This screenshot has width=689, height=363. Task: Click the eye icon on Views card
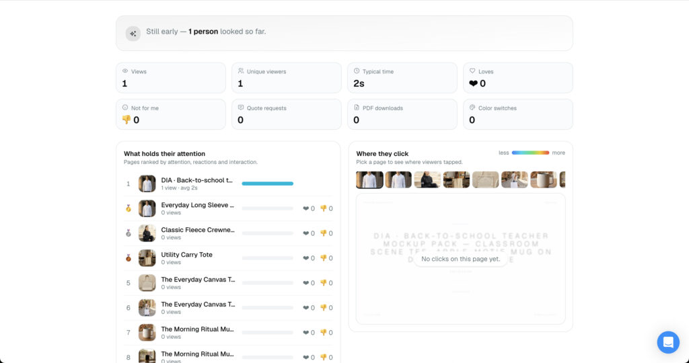125,71
